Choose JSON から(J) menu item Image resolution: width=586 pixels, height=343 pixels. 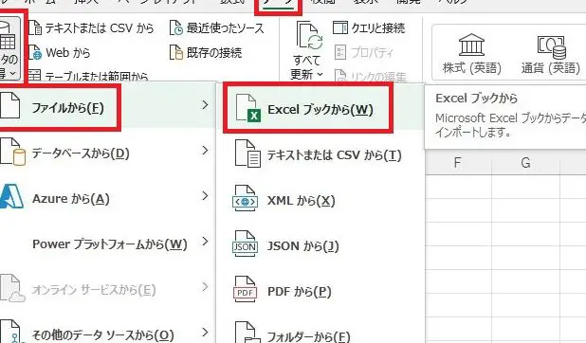click(x=320, y=245)
